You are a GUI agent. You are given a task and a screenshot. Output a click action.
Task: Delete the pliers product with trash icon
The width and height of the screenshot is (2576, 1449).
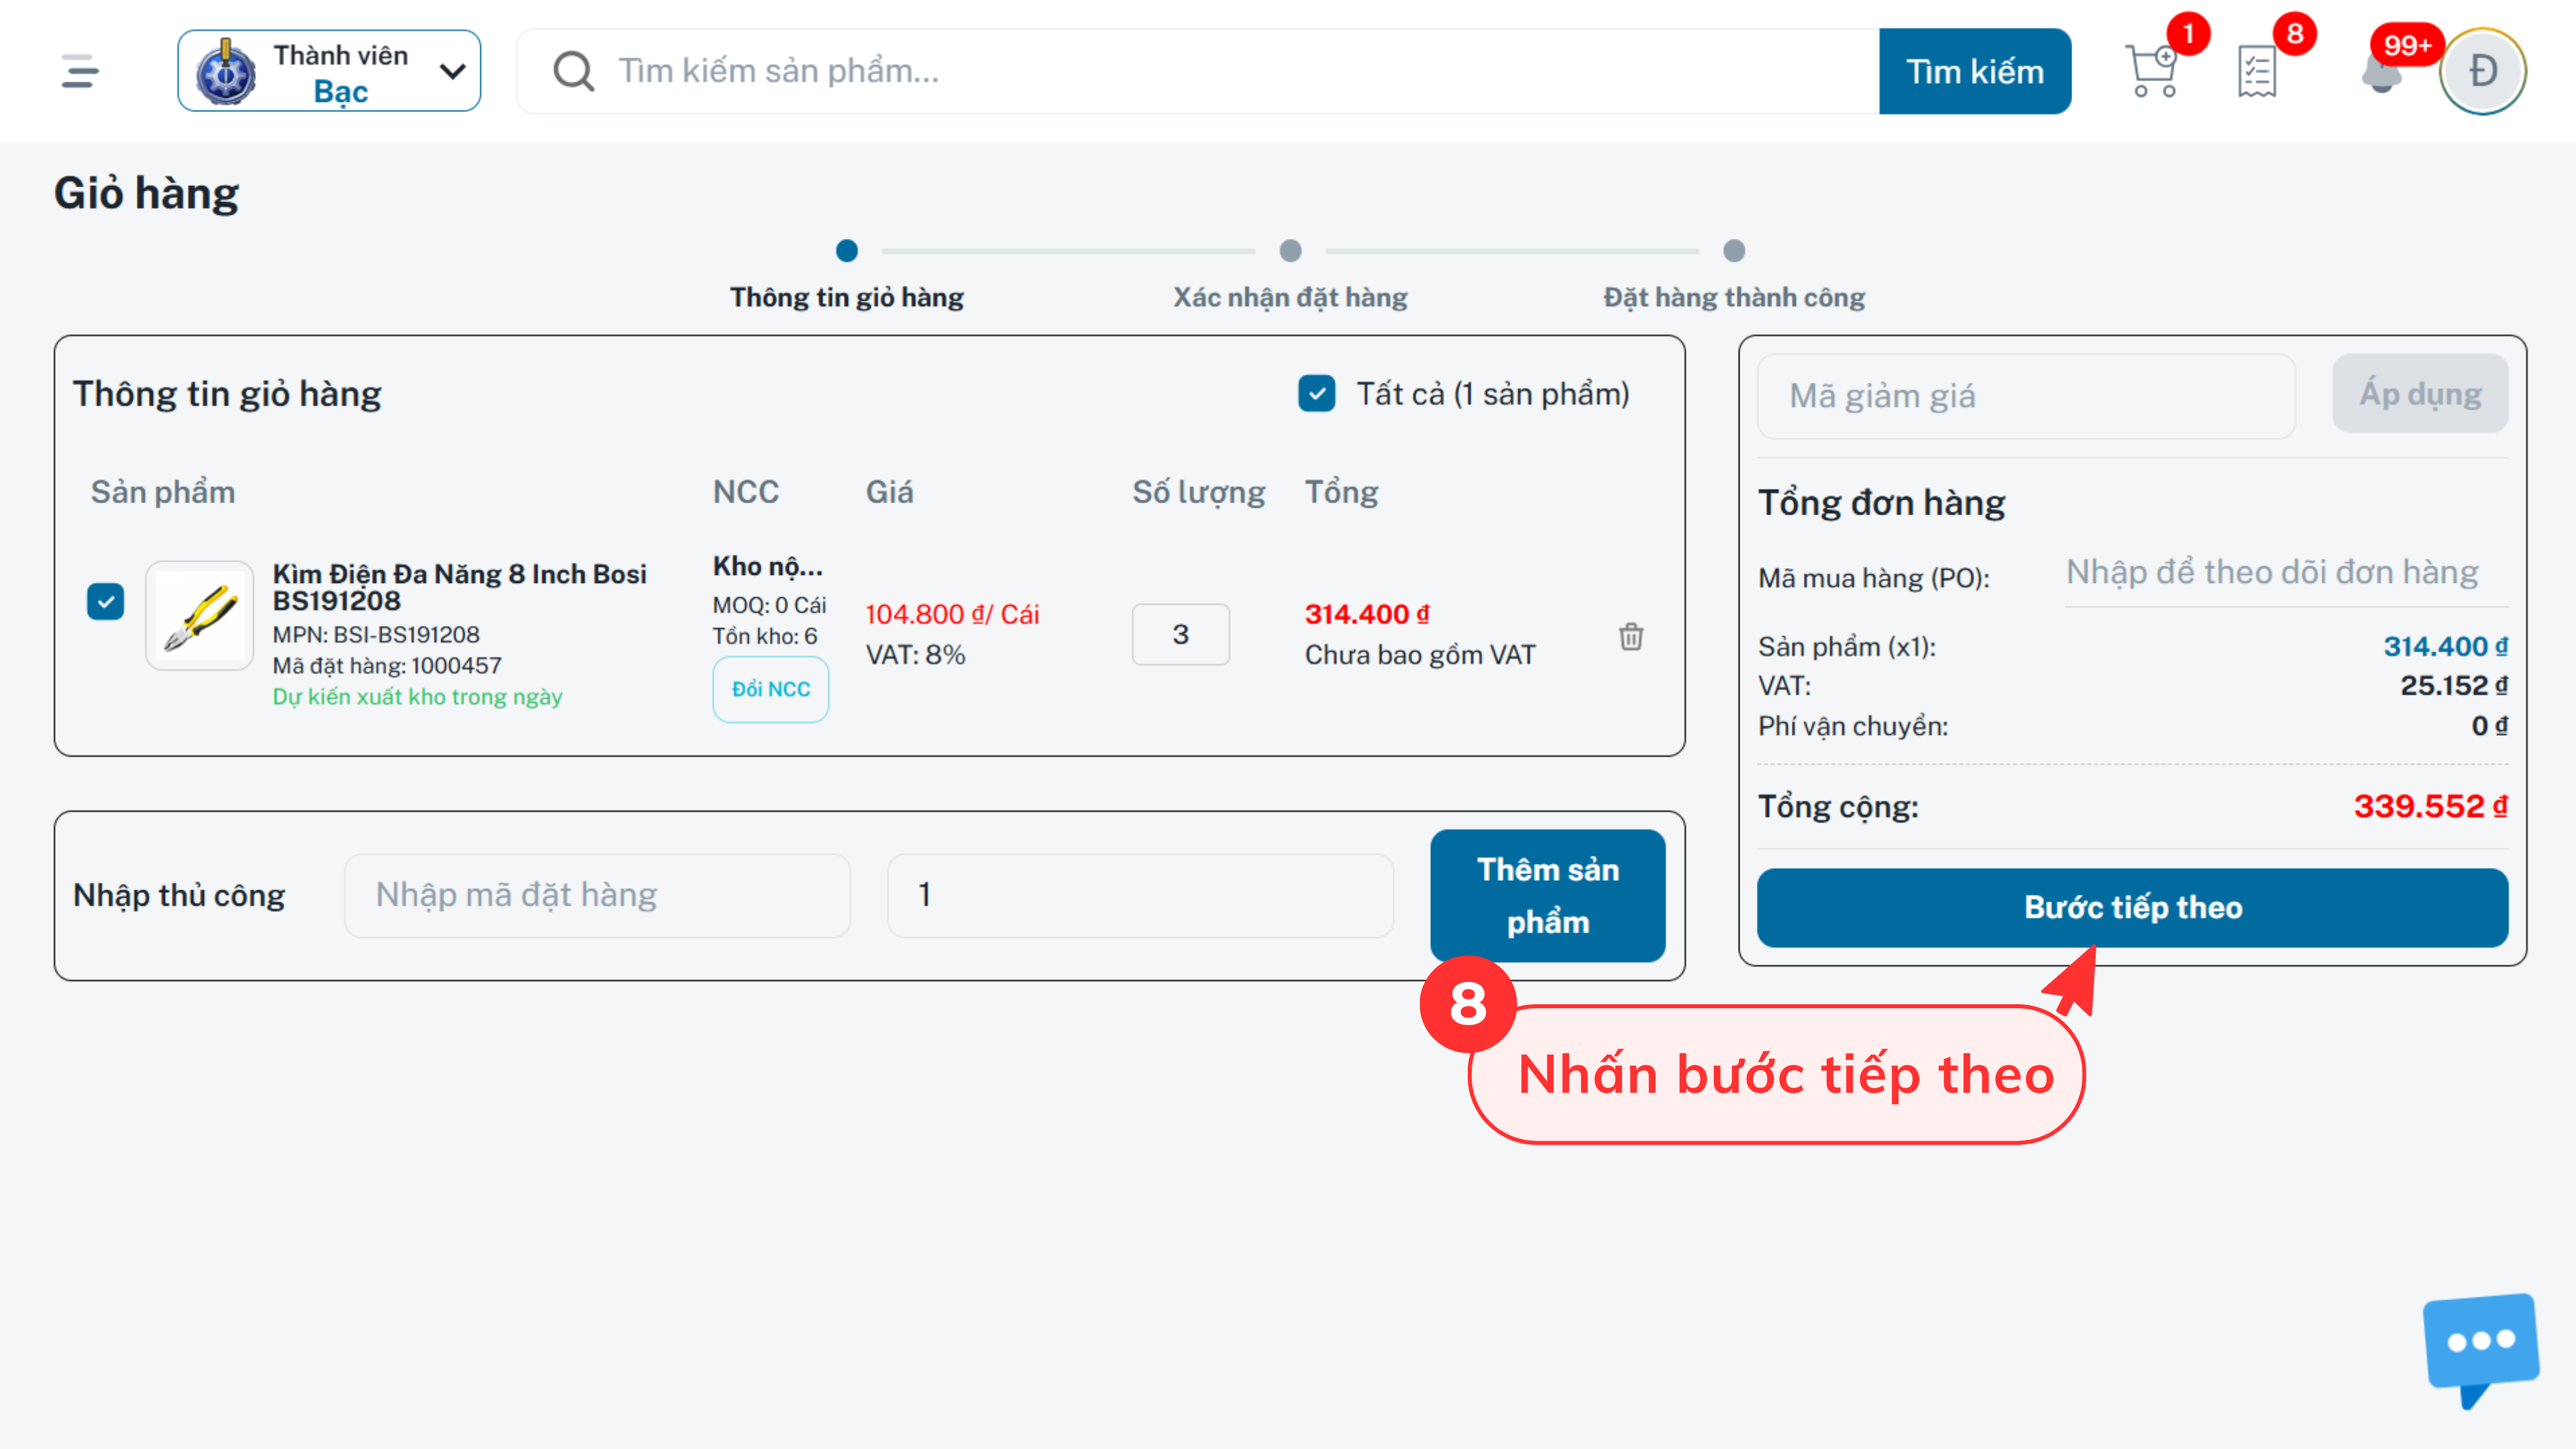(x=1631, y=636)
